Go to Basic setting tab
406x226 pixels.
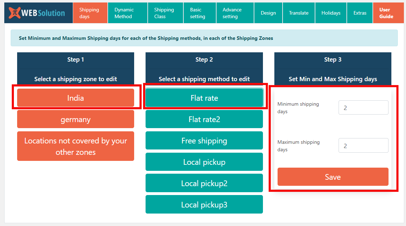[199, 12]
